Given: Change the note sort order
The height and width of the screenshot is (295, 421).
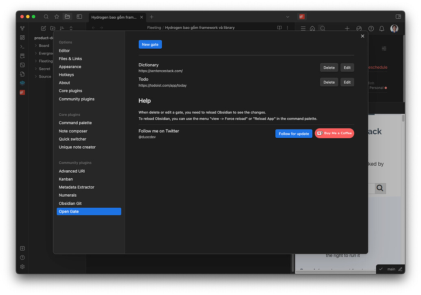Looking at the screenshot, I should pos(62,28).
